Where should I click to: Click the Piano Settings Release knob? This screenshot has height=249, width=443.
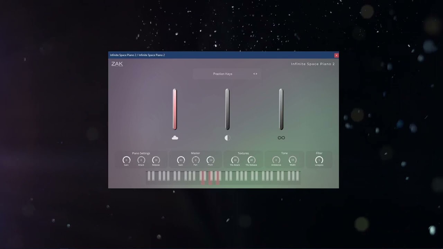tap(156, 160)
